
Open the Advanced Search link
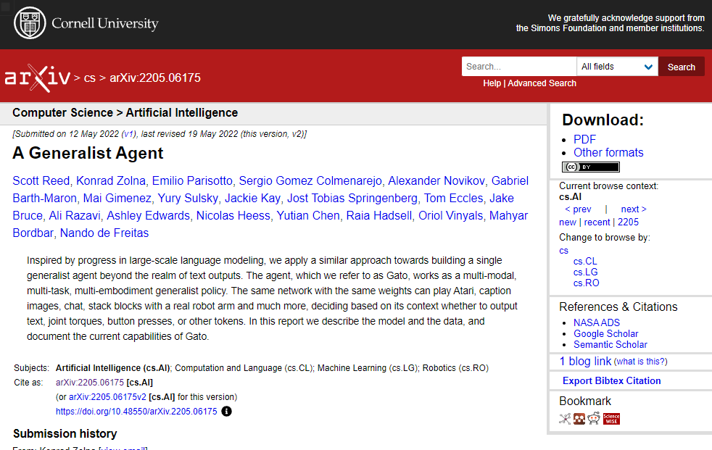(542, 83)
